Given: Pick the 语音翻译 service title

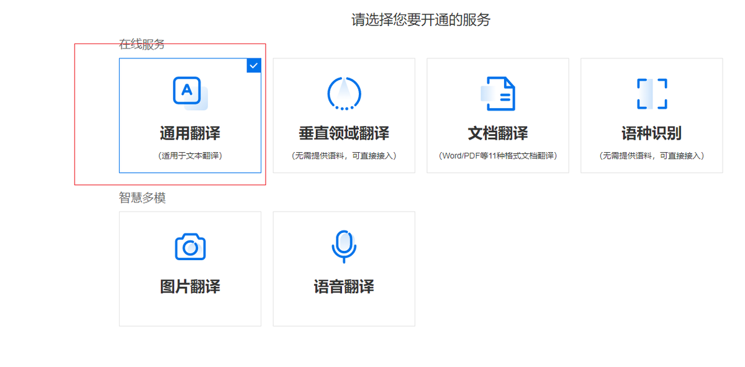Looking at the screenshot, I should pos(344,287).
